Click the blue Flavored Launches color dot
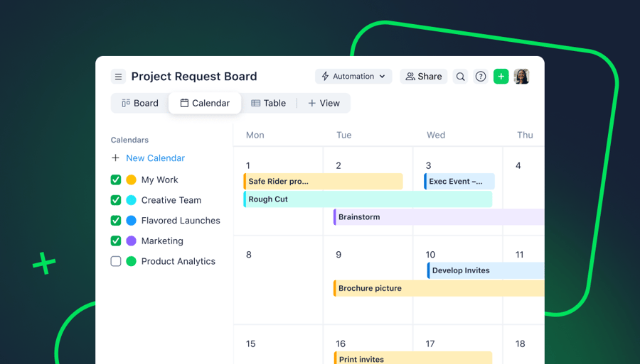Image resolution: width=640 pixels, height=364 pixels. pyautogui.click(x=131, y=221)
